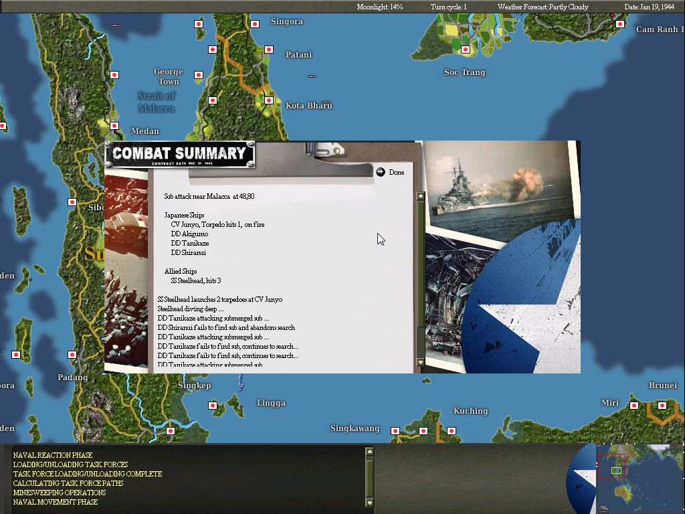Click the Kuching map label
Viewport: 685px width, 514px height.
pyautogui.click(x=470, y=411)
